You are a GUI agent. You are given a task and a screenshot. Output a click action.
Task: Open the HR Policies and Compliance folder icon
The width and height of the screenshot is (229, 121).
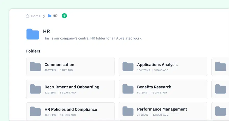[x=35, y=111]
